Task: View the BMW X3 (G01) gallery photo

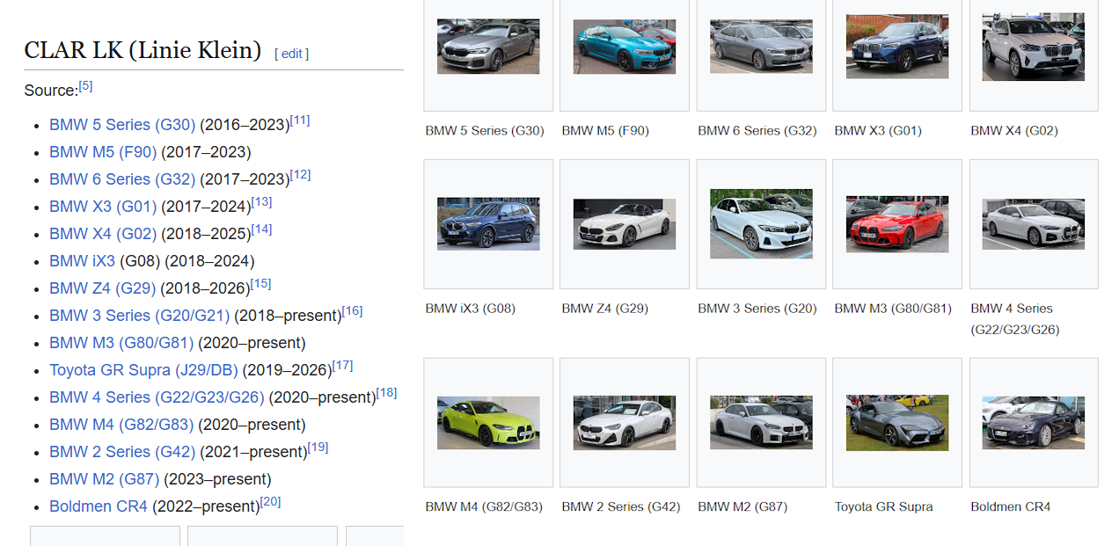Action: pyautogui.click(x=897, y=47)
